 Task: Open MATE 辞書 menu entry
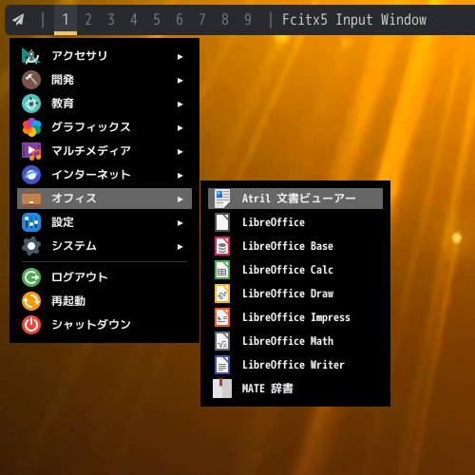(x=295, y=389)
